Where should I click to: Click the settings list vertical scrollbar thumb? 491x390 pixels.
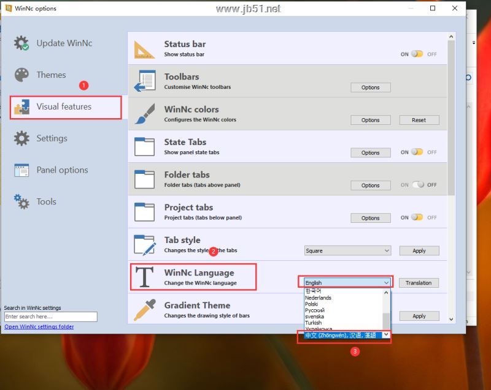pos(451,118)
